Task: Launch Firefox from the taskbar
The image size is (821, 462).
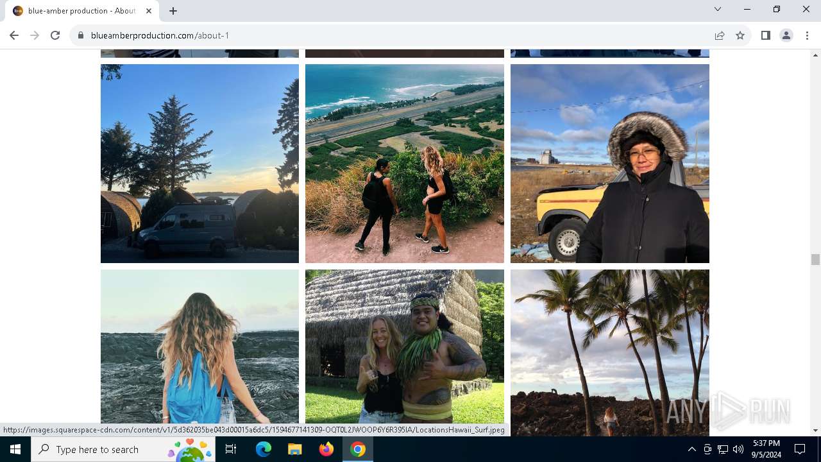Action: pos(326,449)
